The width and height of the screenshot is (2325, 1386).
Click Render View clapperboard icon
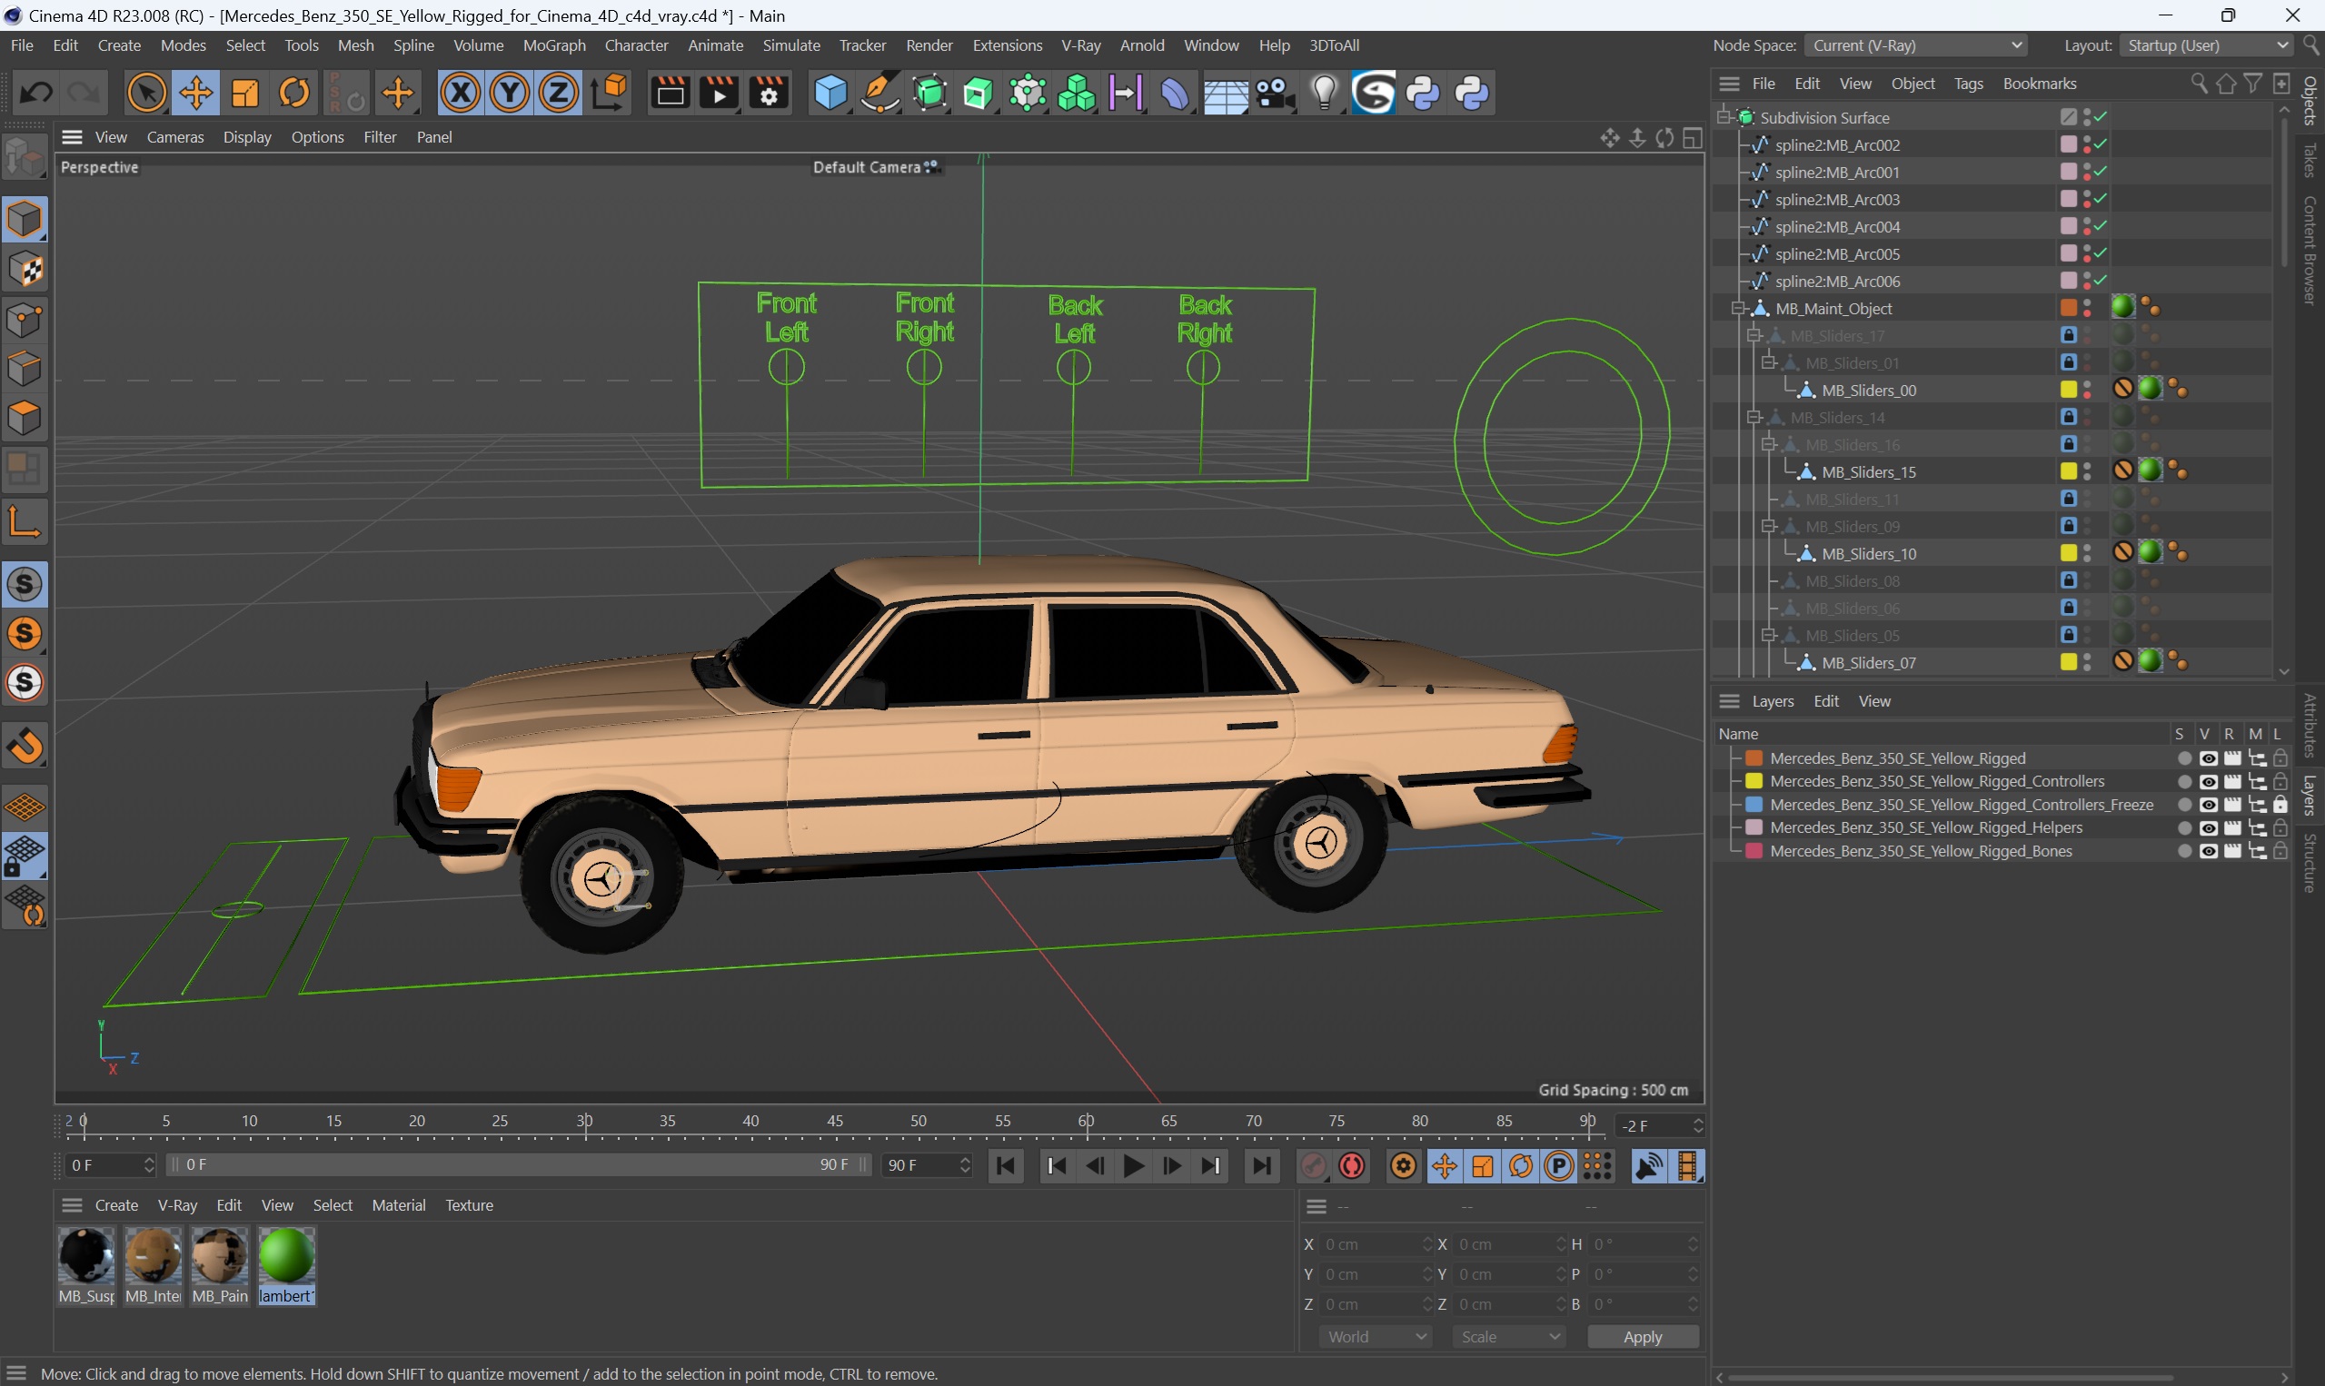[x=670, y=93]
